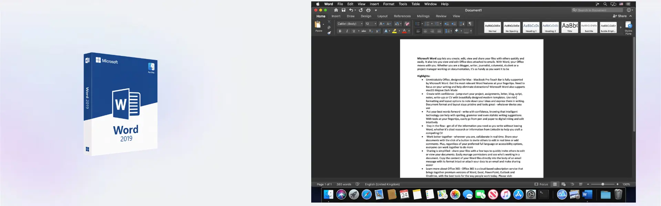The height and width of the screenshot is (206, 661).
Task: Switch to the Design ribbon tab
Action: tap(366, 16)
